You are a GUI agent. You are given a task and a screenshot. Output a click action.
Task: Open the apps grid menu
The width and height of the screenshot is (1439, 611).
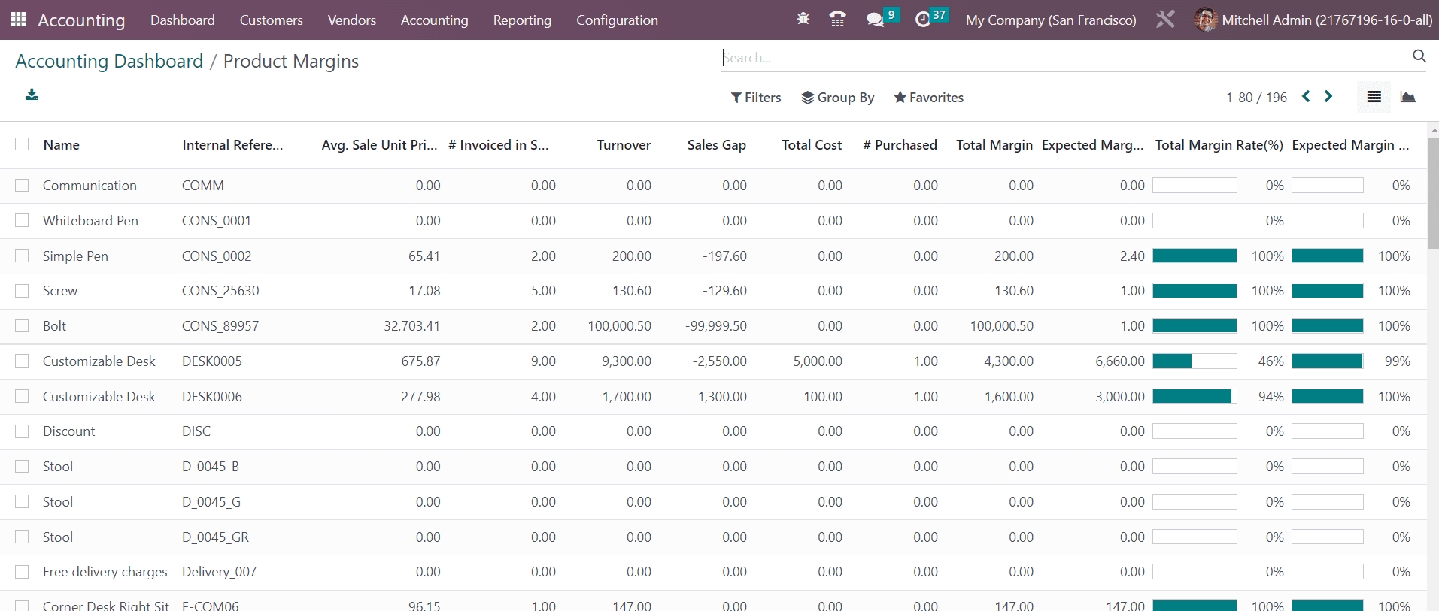pos(19,20)
